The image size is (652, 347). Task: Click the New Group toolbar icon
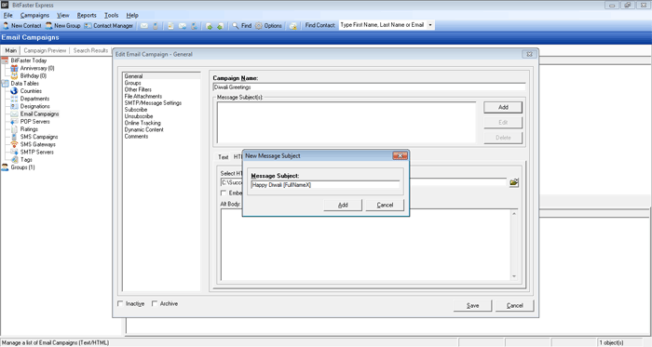pos(49,26)
